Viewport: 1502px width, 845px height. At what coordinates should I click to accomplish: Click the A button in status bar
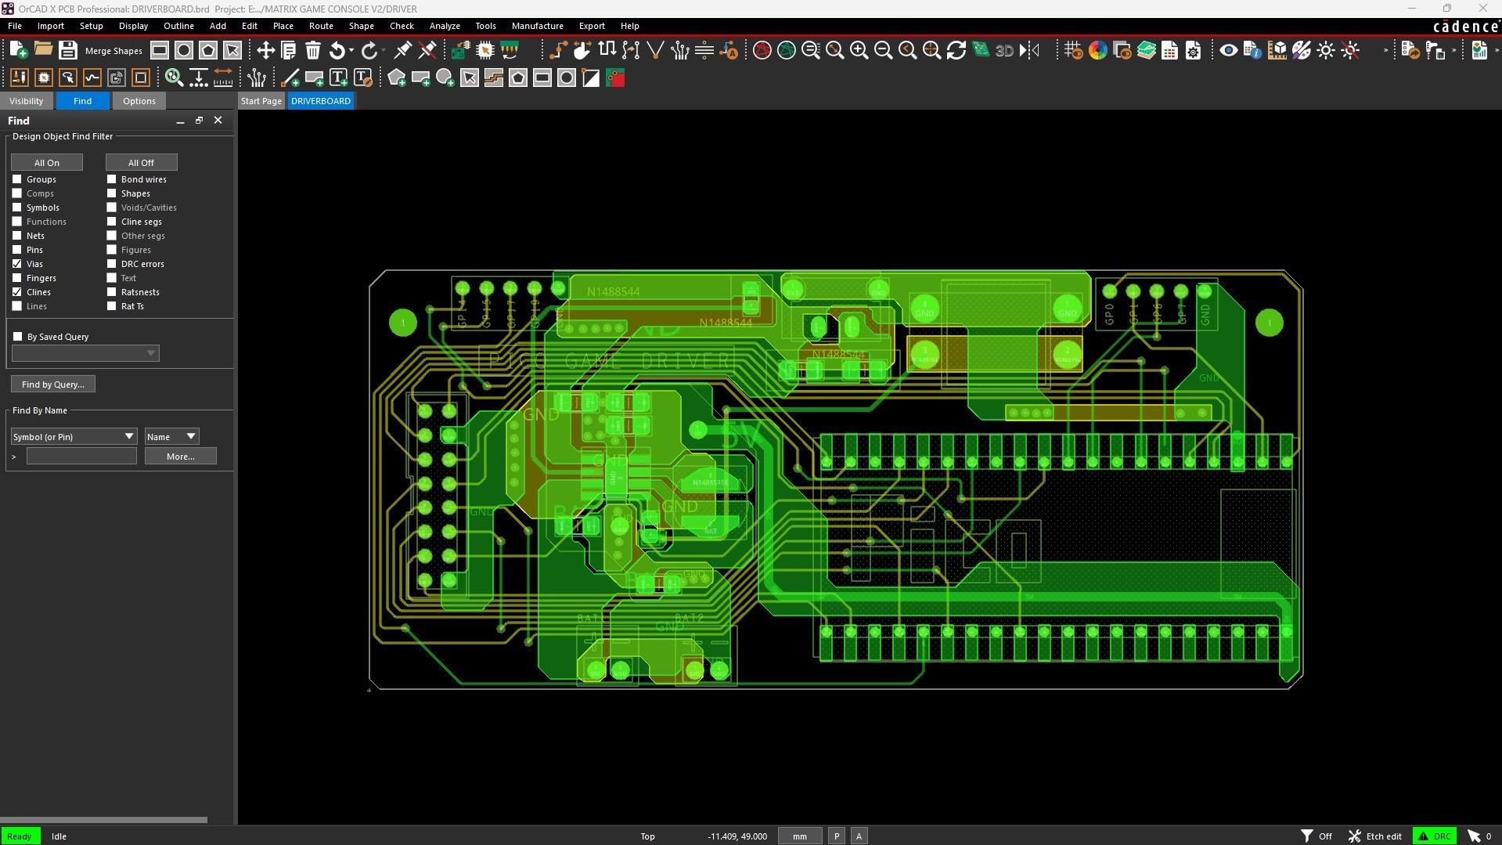pos(859,836)
